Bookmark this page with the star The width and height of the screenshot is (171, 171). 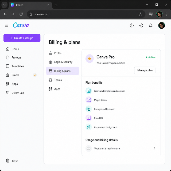(140, 14)
